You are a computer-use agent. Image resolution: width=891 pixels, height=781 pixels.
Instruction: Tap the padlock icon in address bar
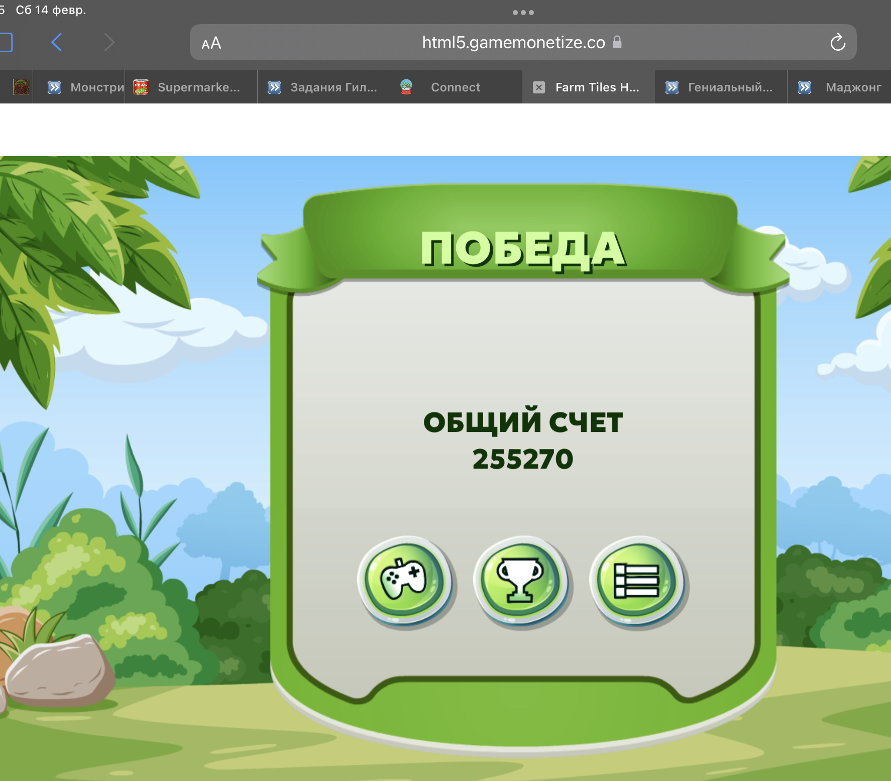pos(617,42)
